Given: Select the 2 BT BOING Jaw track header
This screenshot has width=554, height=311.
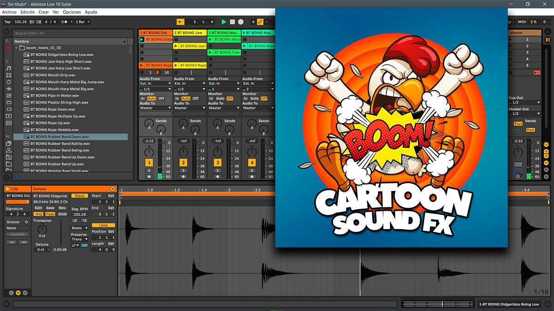Looking at the screenshot, I should click(x=190, y=33).
